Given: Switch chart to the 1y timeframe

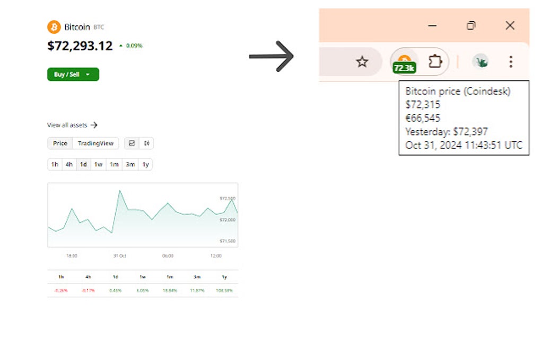Looking at the screenshot, I should tap(146, 164).
